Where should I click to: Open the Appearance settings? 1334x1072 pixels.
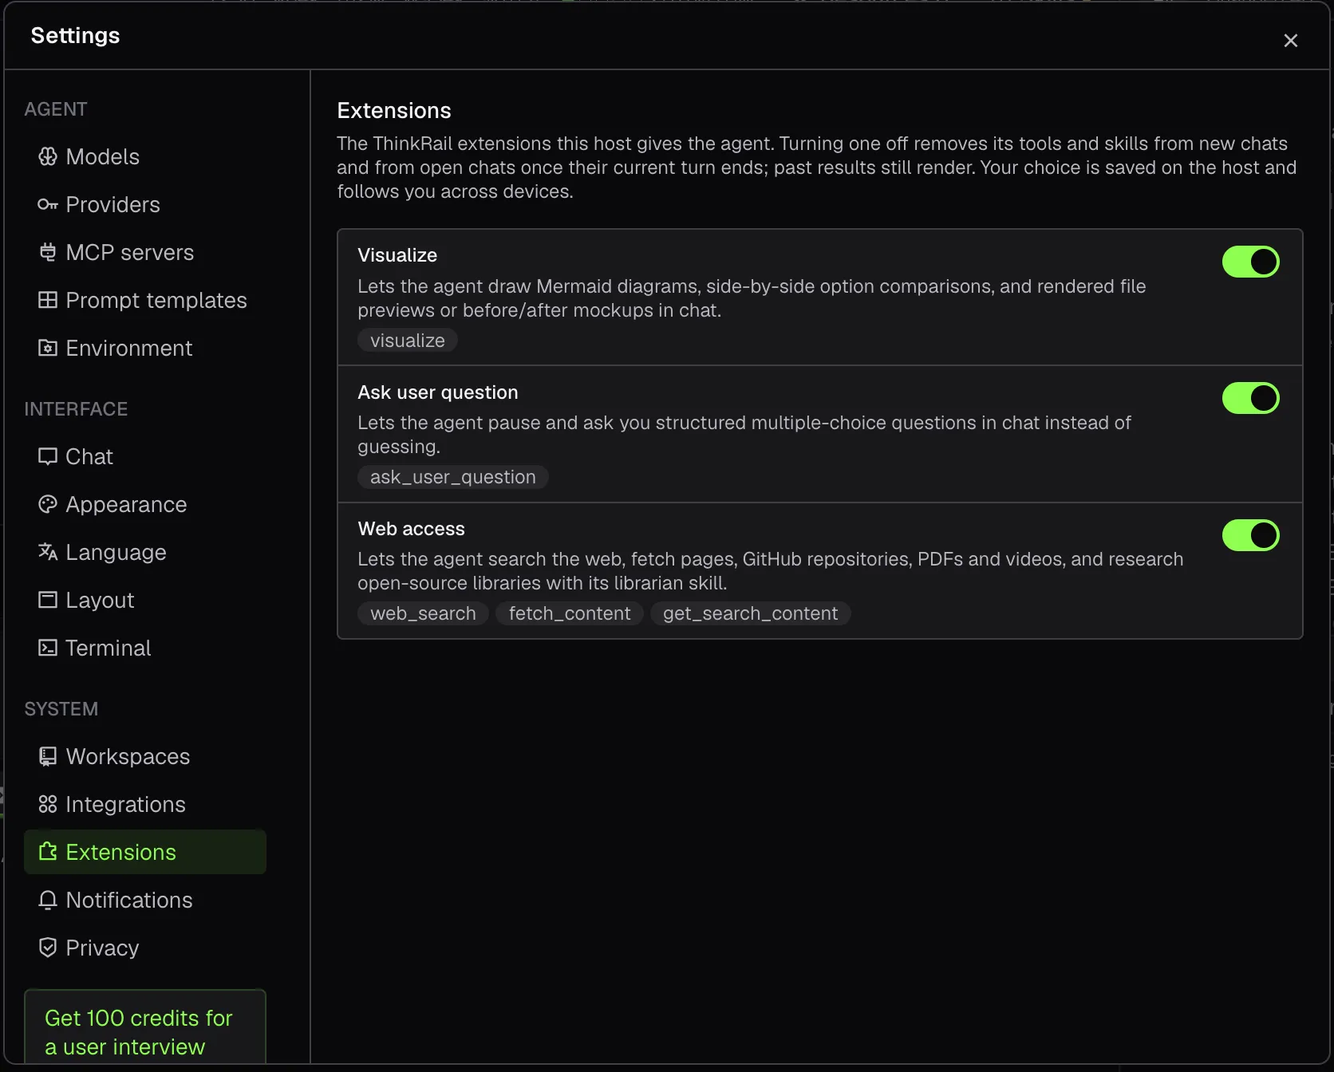click(x=145, y=504)
